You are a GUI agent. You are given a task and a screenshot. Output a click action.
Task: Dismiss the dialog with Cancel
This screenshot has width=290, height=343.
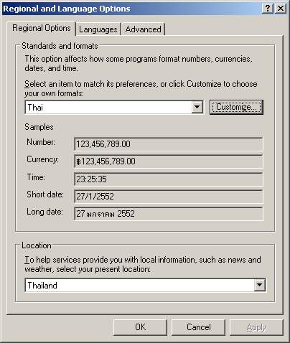pos(198,327)
